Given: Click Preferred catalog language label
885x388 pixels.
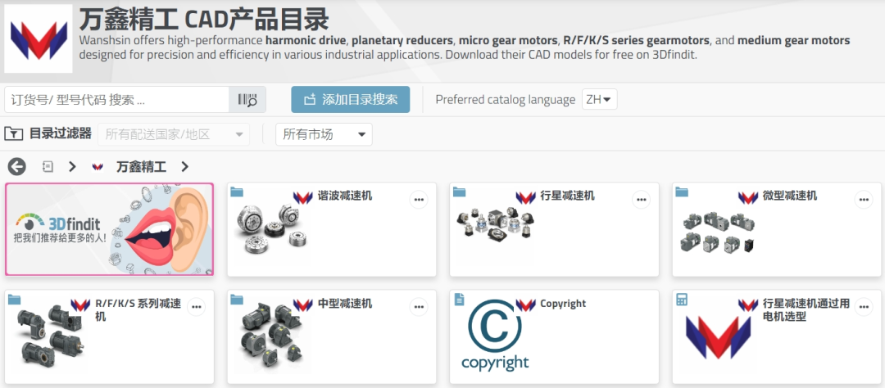Looking at the screenshot, I should tap(505, 100).
